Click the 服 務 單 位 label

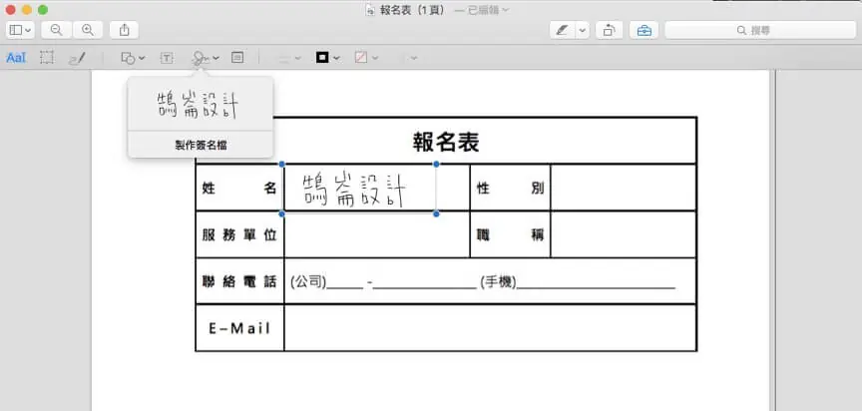(239, 234)
